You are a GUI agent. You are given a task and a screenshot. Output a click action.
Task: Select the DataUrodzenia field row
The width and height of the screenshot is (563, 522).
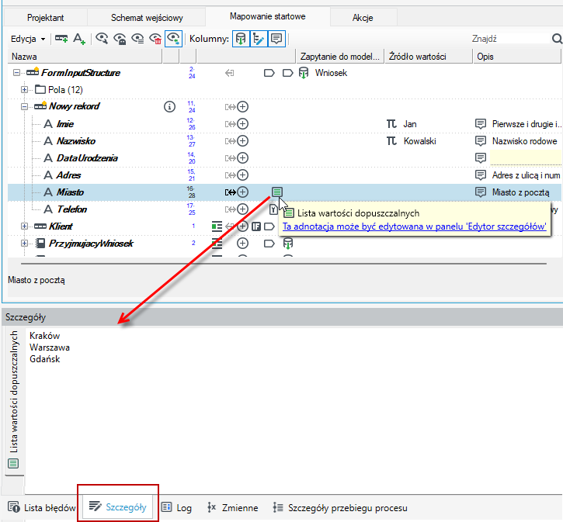pyautogui.click(x=283, y=158)
